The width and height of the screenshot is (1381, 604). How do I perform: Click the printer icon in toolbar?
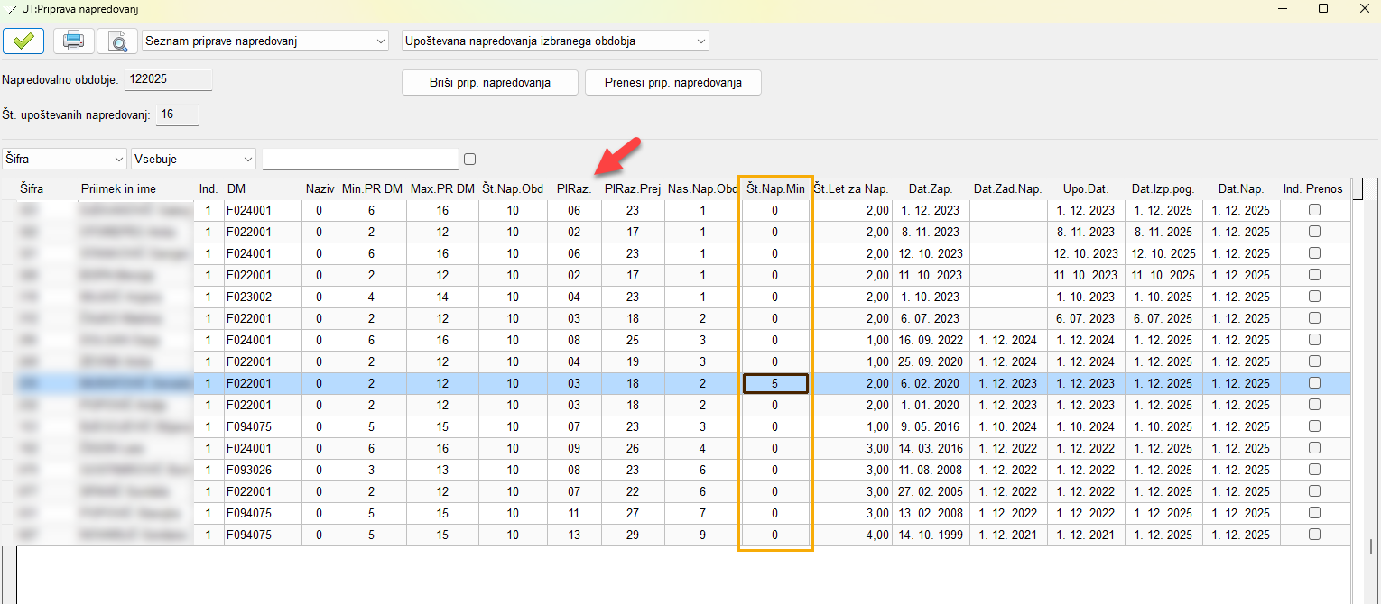pyautogui.click(x=73, y=41)
